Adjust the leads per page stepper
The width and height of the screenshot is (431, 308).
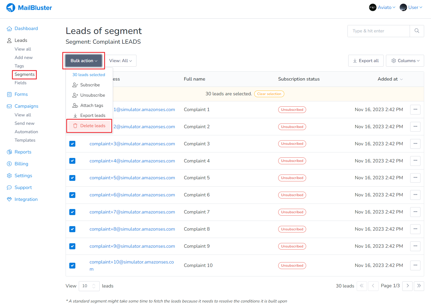pos(94,286)
